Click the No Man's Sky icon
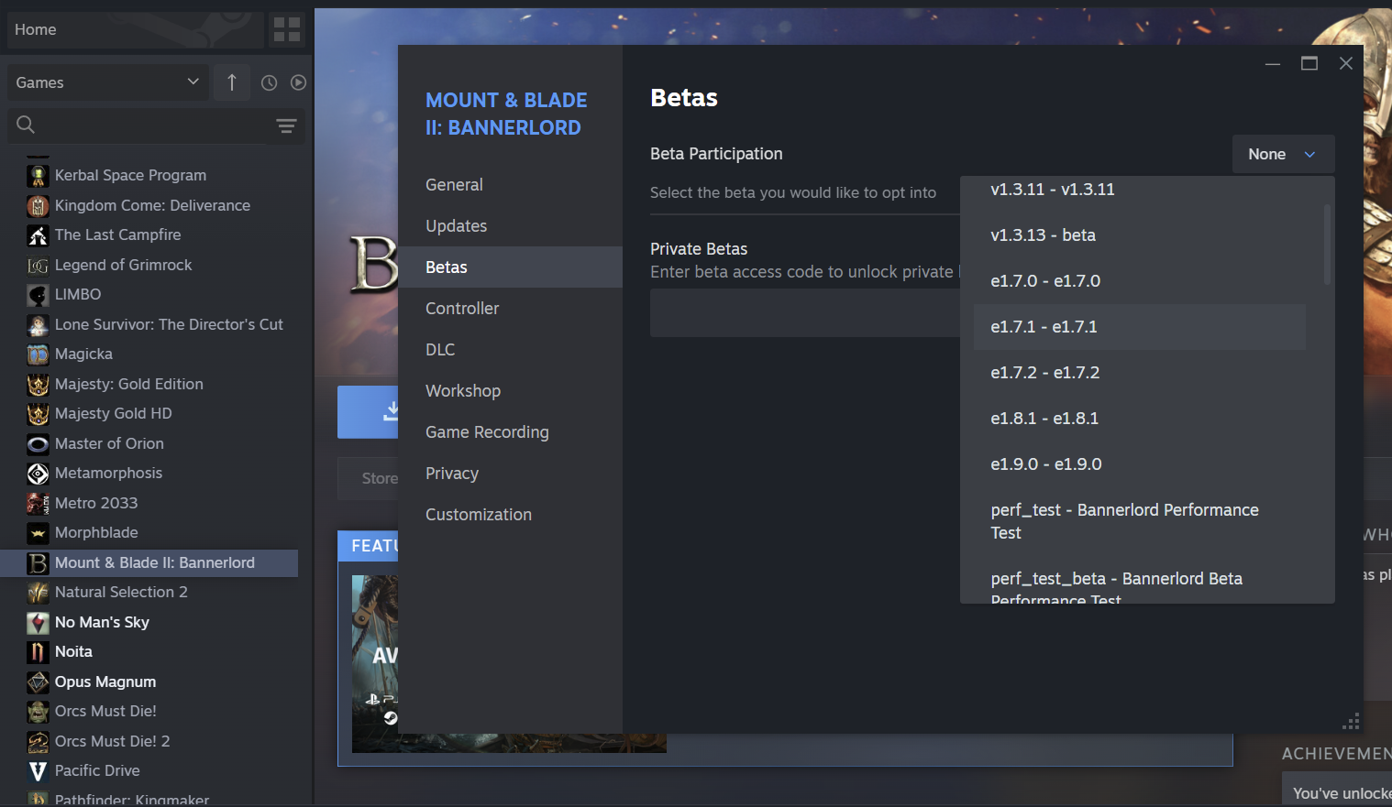1392x807 pixels. (x=38, y=623)
